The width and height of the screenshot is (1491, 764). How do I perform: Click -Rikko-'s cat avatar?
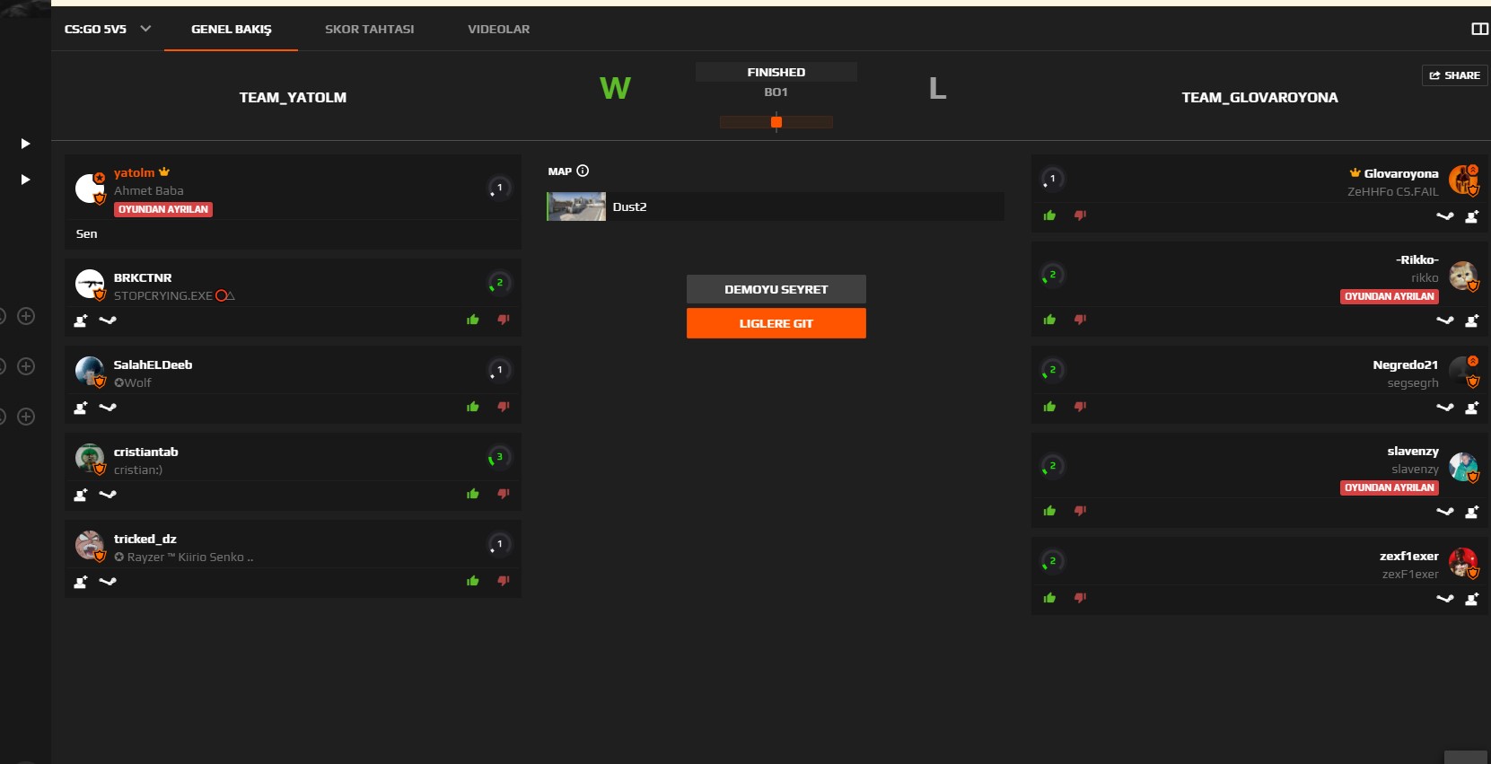1463,275
